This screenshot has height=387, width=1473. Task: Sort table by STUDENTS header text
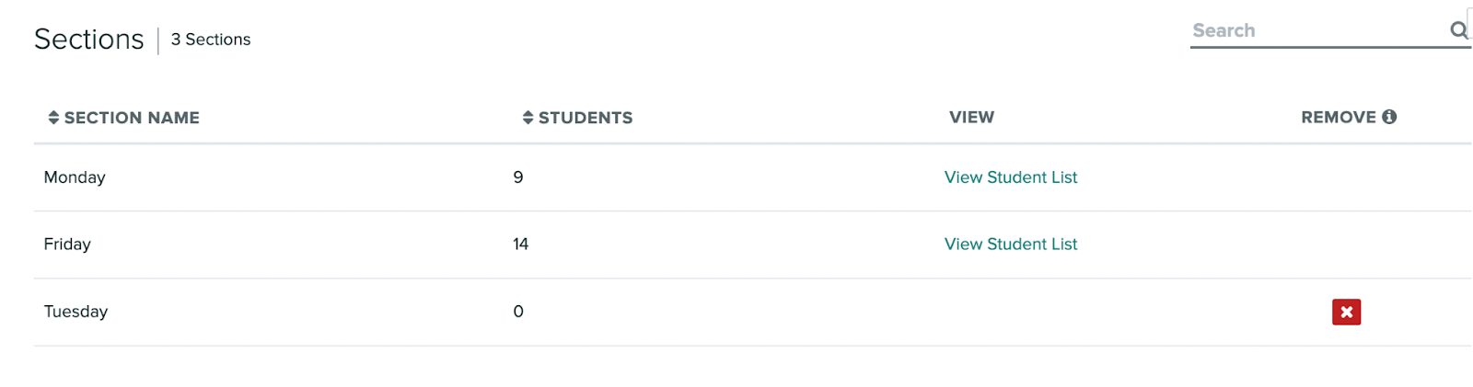[586, 118]
